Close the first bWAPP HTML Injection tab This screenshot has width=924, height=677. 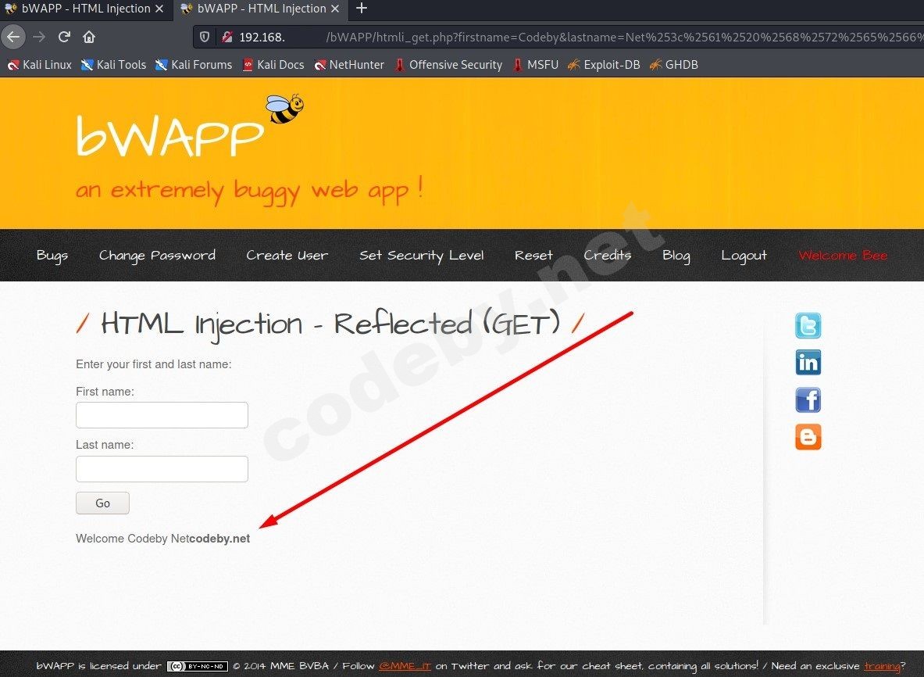[x=159, y=9]
